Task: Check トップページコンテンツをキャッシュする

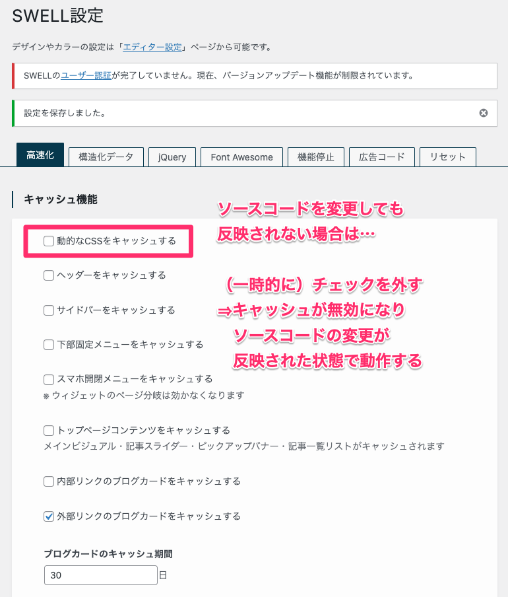Action: 49,431
